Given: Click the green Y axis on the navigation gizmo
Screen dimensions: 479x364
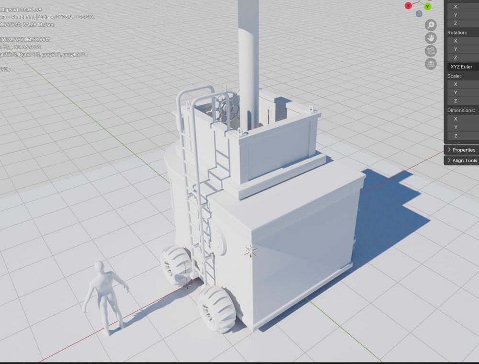Looking at the screenshot, I should (427, 6).
